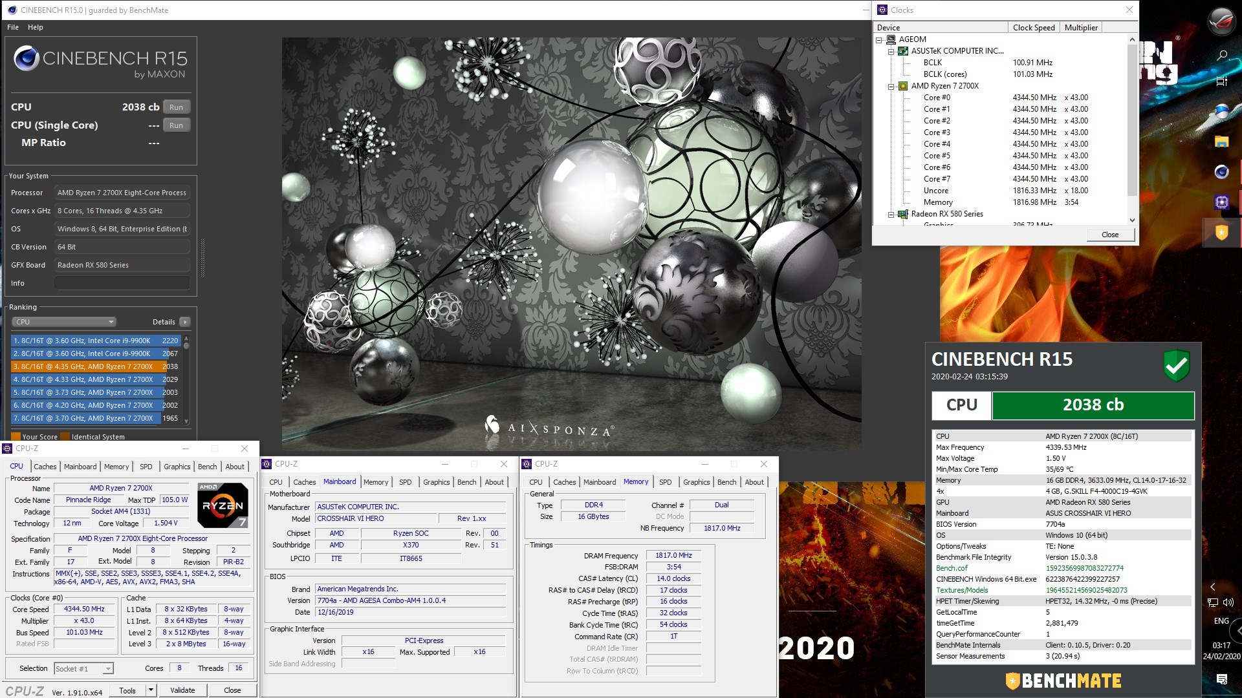Image resolution: width=1242 pixels, height=698 pixels.
Task: Collapse the Radeon RX 580 Series node
Action: point(891,215)
